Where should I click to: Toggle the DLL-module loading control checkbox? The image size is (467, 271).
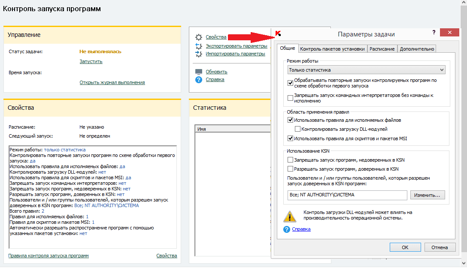(297, 129)
